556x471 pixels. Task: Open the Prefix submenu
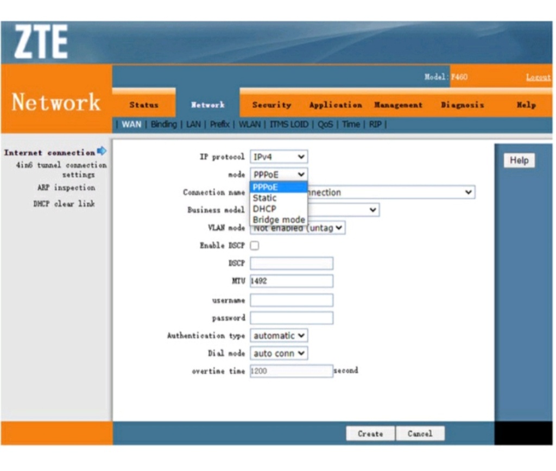220,124
